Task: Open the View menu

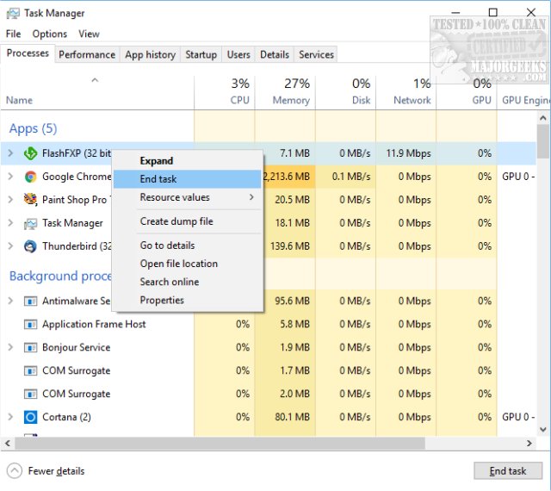Action: 89,34
